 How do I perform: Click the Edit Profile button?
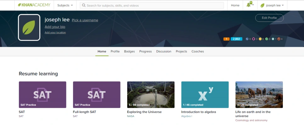coord(269,18)
